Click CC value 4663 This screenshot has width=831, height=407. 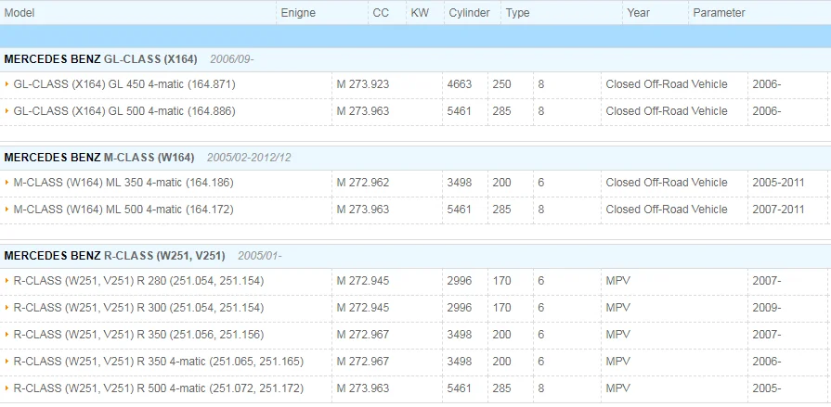click(459, 84)
